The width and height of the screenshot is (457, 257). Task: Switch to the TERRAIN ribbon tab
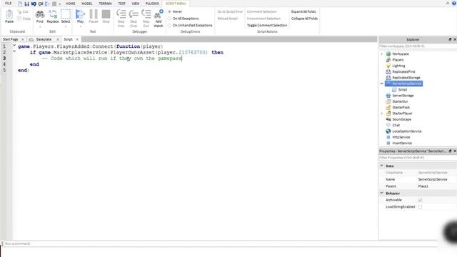(105, 4)
